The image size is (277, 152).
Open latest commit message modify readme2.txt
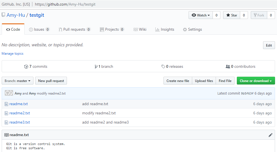tap(51, 93)
